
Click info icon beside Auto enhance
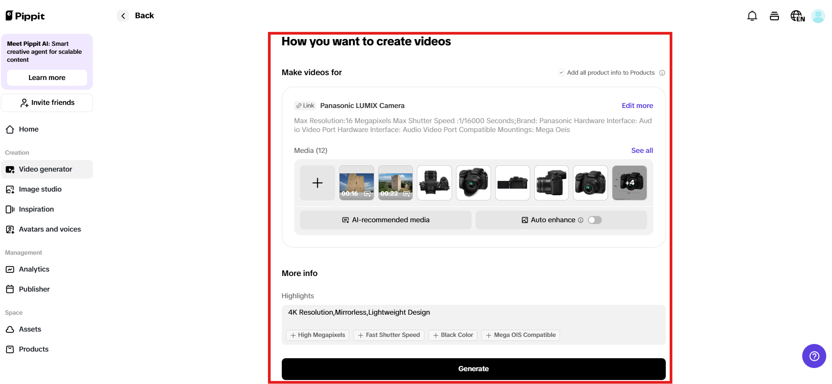pos(580,220)
